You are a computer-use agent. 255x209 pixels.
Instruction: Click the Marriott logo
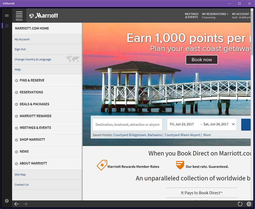[x=44, y=15]
